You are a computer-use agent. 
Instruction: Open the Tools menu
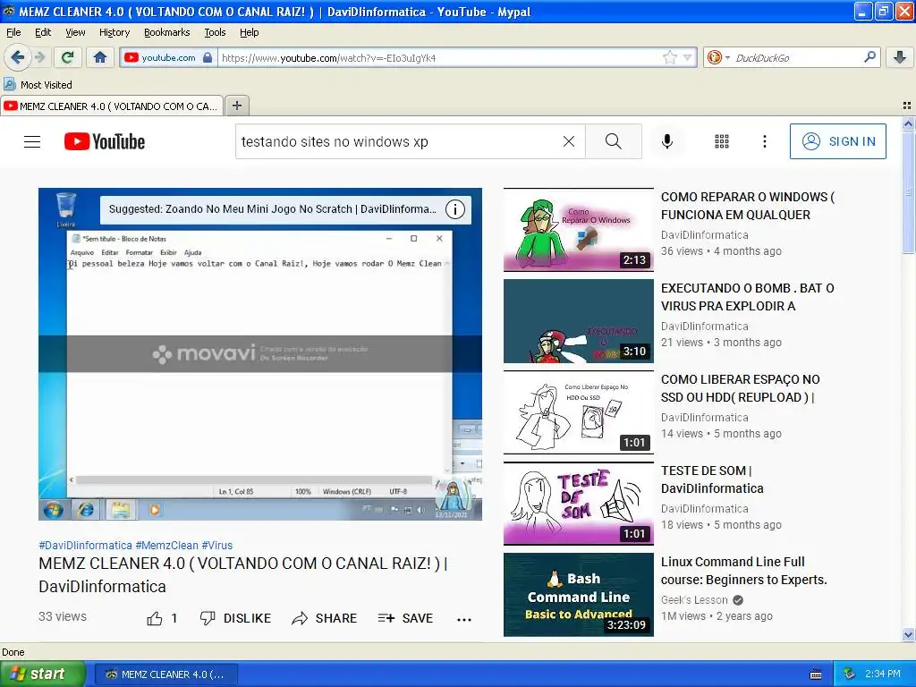point(215,32)
